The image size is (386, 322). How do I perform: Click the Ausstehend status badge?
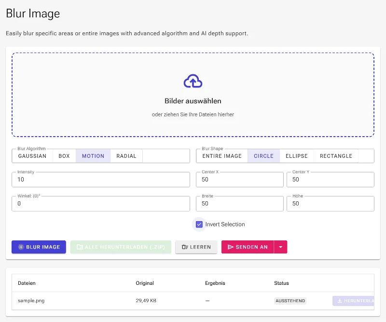pos(290,301)
